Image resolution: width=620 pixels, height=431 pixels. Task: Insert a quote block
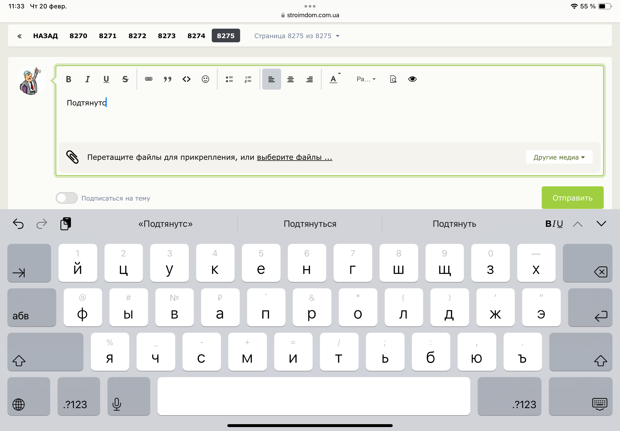pyautogui.click(x=168, y=79)
